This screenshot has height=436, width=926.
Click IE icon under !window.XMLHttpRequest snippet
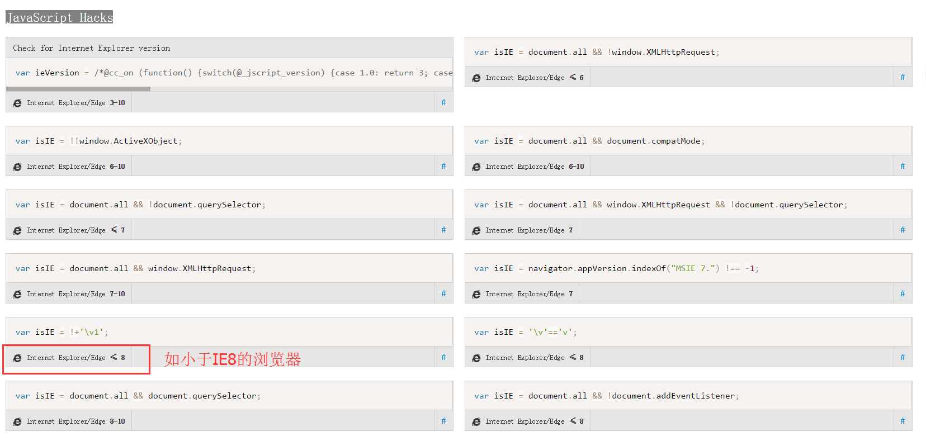tap(476, 78)
